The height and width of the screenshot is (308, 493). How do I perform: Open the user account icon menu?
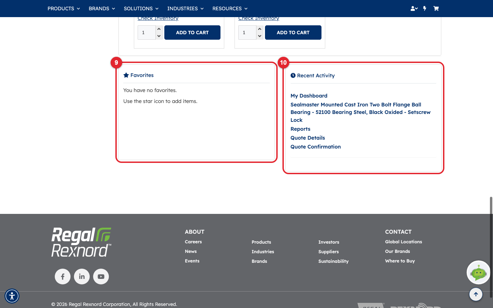click(414, 9)
